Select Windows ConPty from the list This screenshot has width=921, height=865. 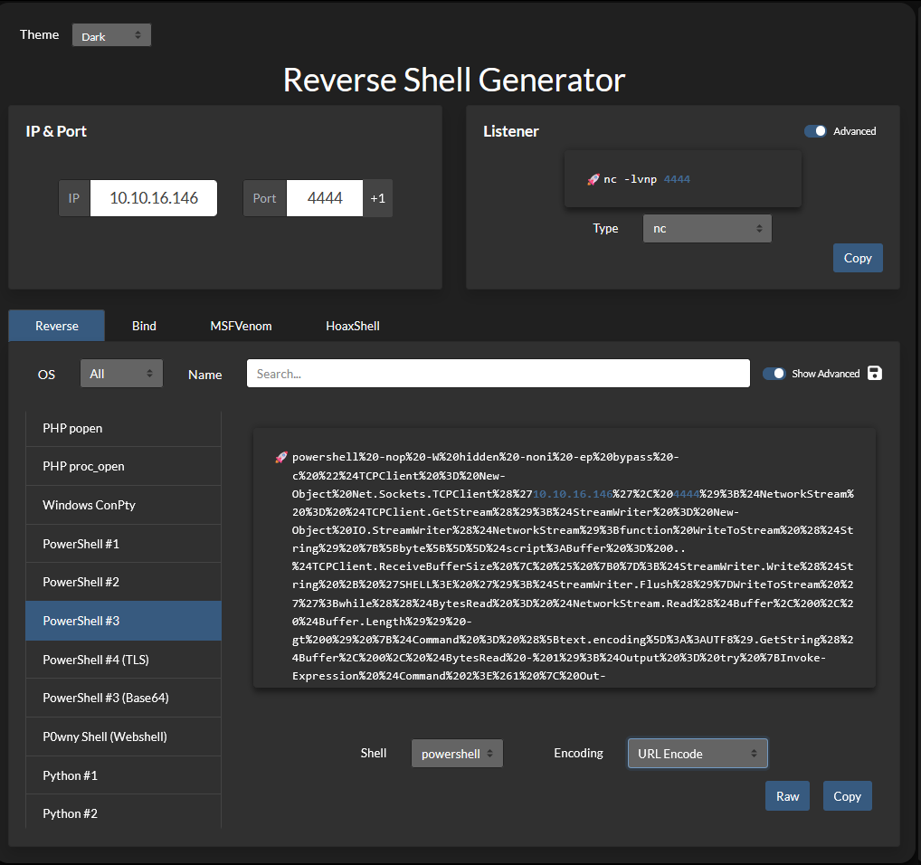coord(123,505)
